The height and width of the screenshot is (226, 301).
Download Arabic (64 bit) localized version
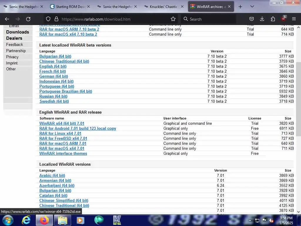[52, 175]
